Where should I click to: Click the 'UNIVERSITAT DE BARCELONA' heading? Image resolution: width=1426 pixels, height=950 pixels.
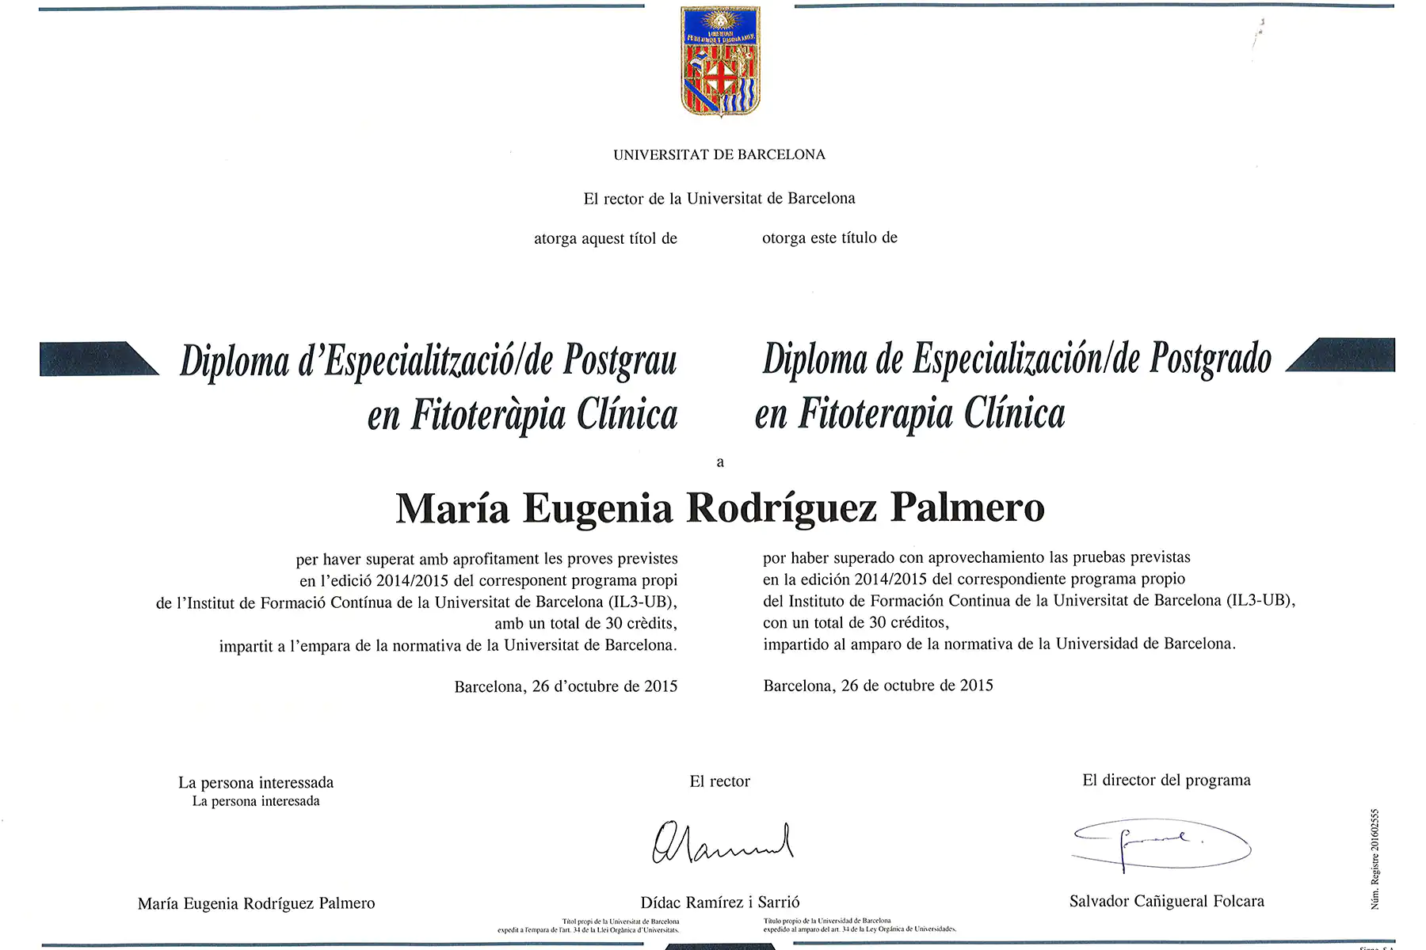tap(719, 154)
